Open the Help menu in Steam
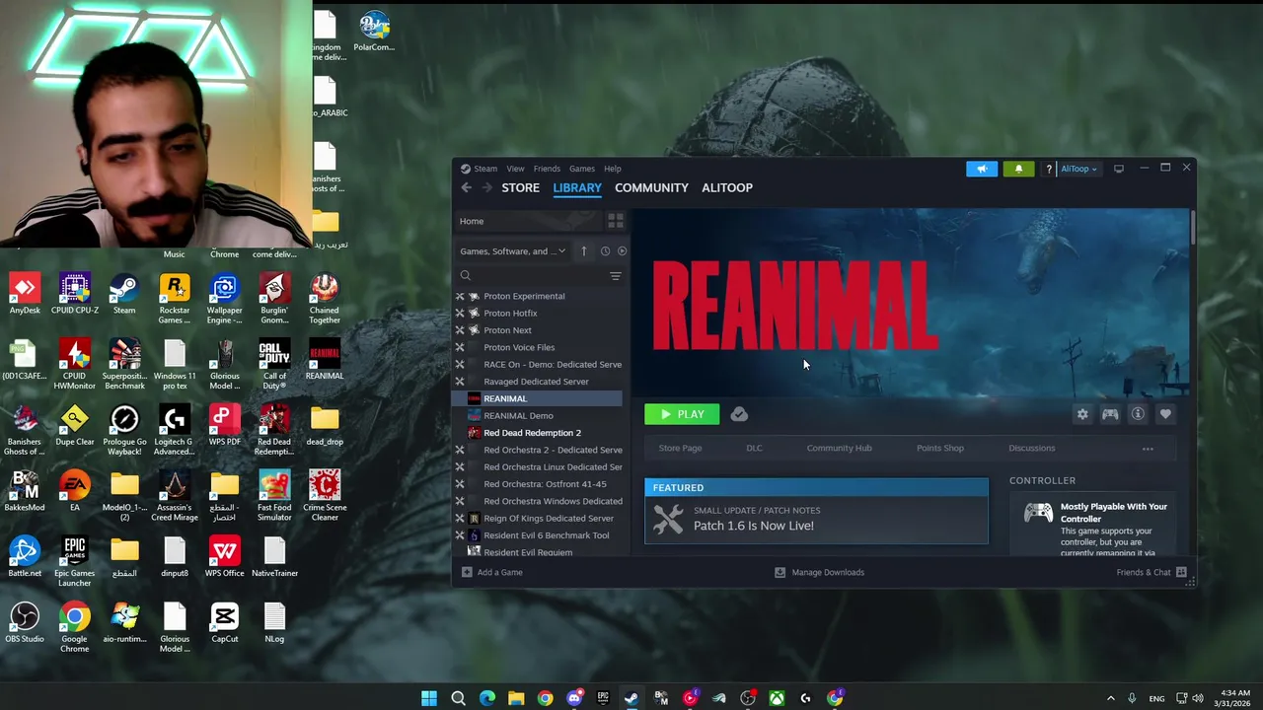 click(613, 169)
